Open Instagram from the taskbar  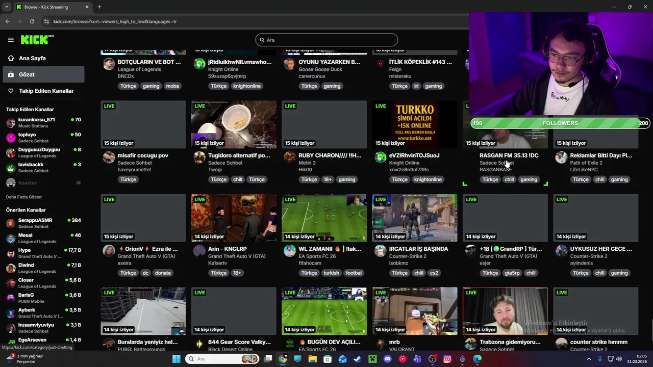[x=447, y=359]
